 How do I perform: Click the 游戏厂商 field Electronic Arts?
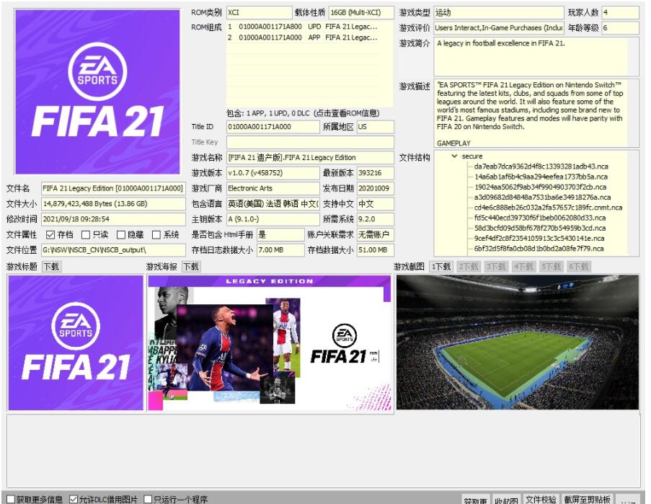[x=273, y=188]
